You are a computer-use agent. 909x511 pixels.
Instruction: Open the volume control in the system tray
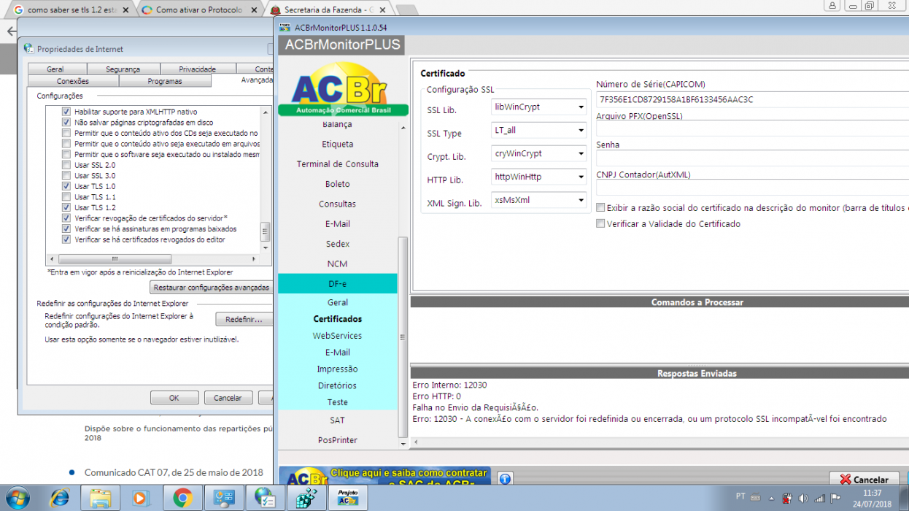[803, 499]
